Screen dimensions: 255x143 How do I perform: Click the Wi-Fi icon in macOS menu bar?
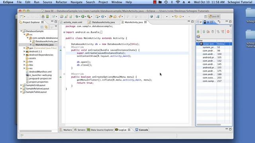[178, 2]
